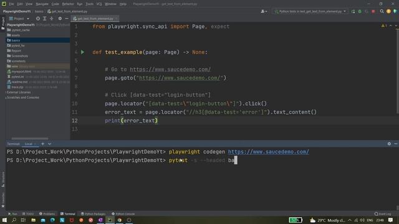
Task: Open the Python Console tab
Action: [x=123, y=214]
